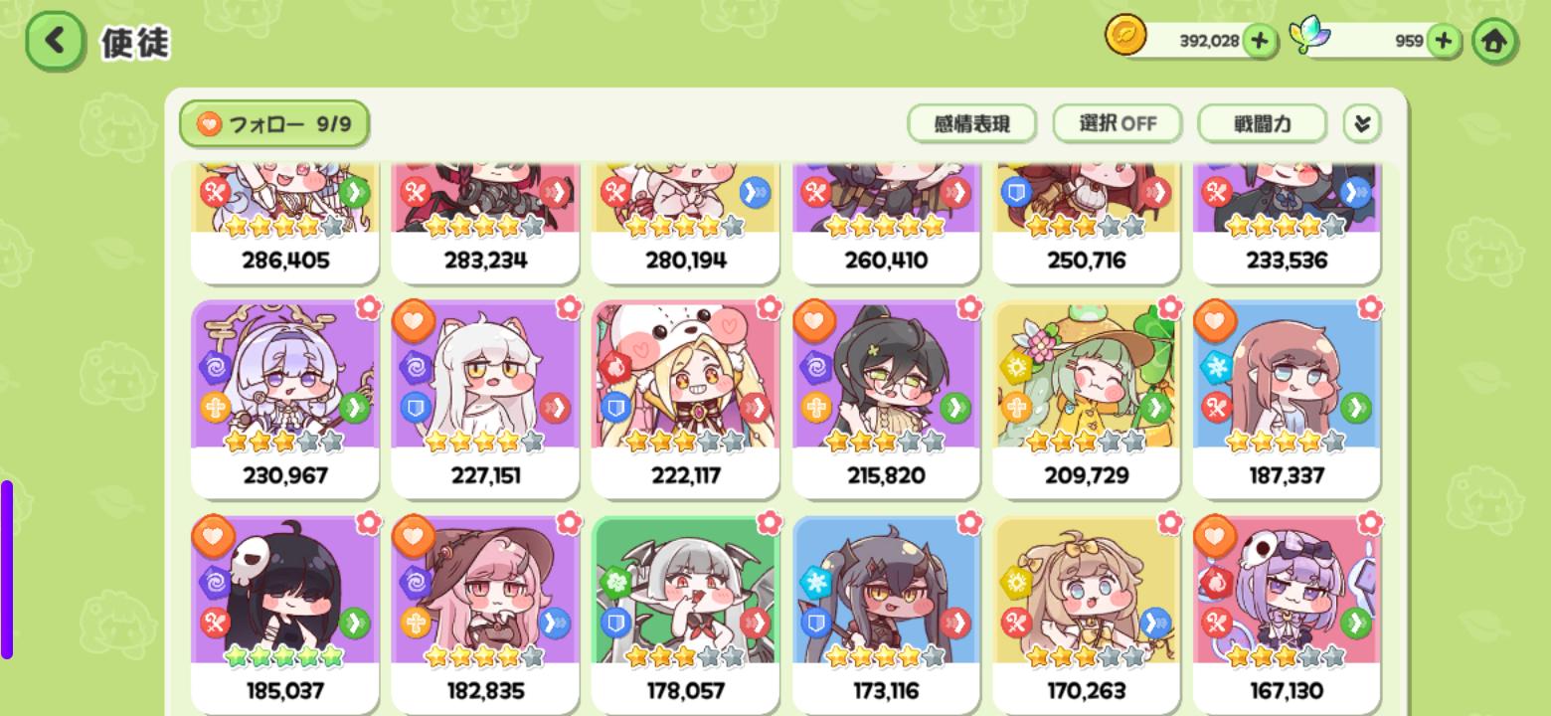
Task: Open the 戦闘力 sort dropdown
Action: [1263, 124]
